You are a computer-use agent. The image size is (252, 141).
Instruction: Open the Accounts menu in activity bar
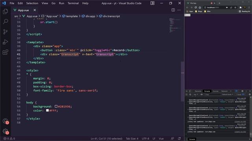point(5,121)
